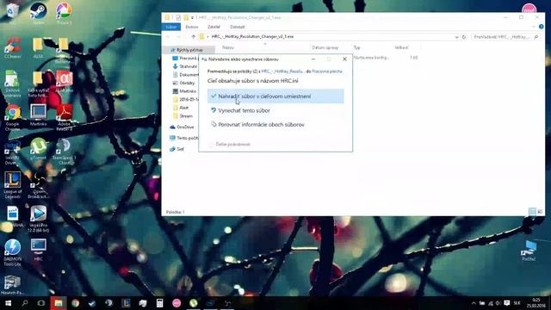
Task: Open the Windows Start menu
Action: 8,303
